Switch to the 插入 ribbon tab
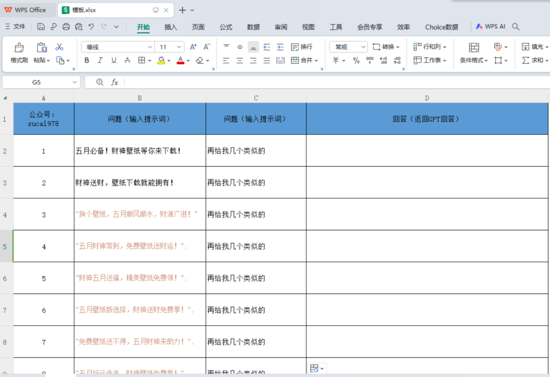The height and width of the screenshot is (377, 550). pyautogui.click(x=170, y=27)
